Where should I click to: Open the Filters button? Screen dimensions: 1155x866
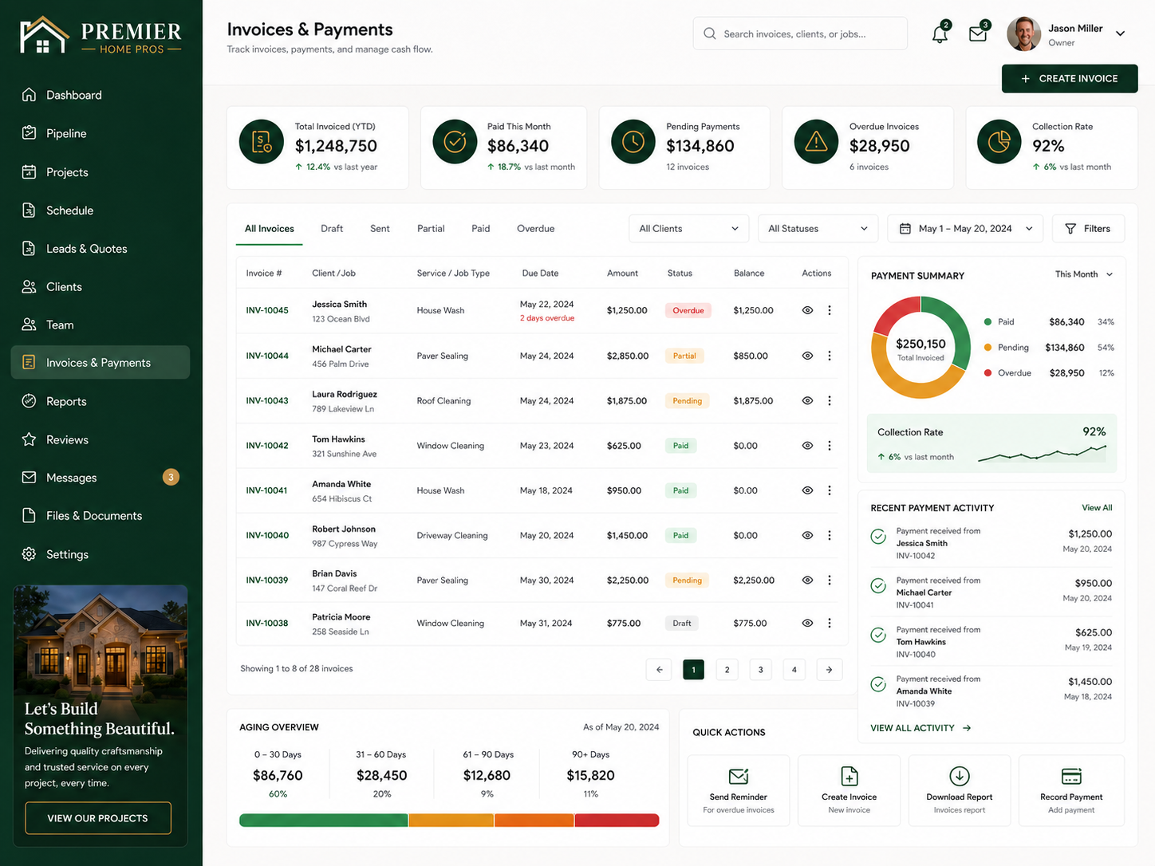coord(1088,229)
